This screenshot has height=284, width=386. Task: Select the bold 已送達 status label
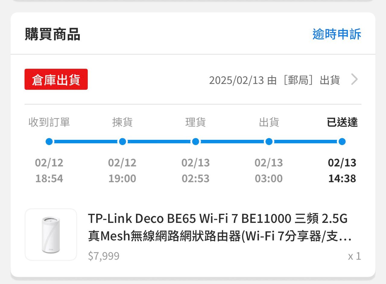point(342,122)
